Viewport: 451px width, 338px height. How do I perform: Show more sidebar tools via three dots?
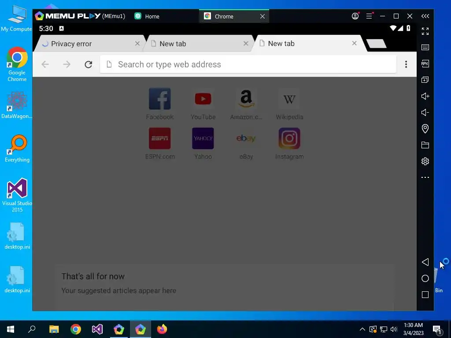coord(425,177)
